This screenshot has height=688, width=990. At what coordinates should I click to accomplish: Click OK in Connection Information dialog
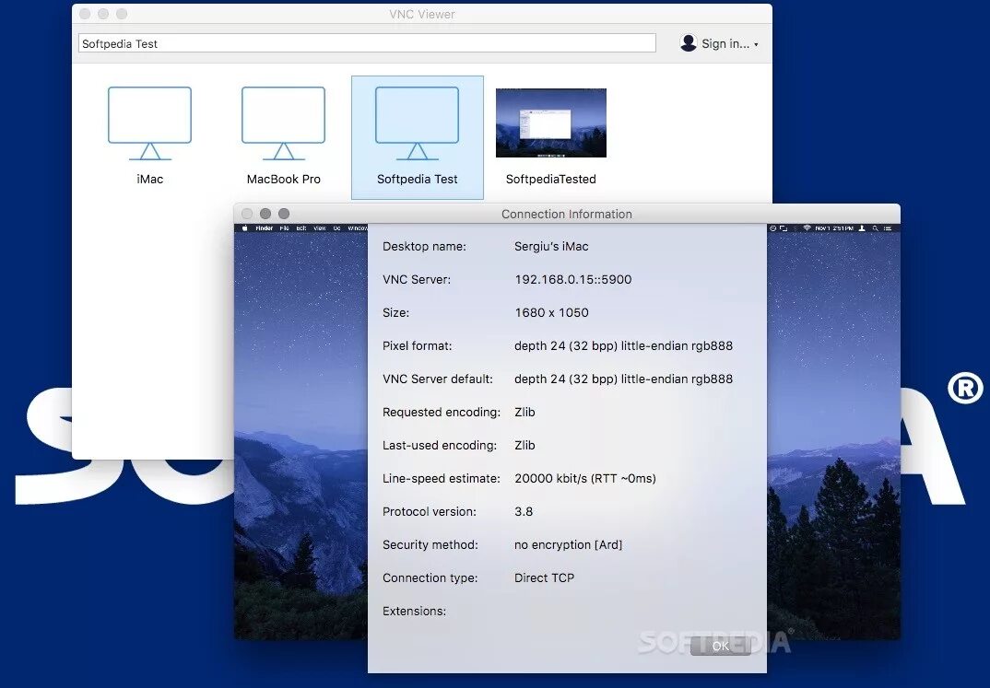click(x=721, y=646)
